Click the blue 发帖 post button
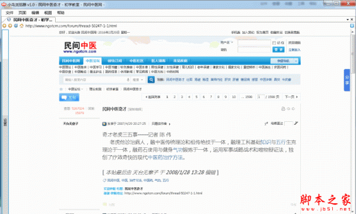The width and height of the screenshot is (356, 214). [69, 97]
